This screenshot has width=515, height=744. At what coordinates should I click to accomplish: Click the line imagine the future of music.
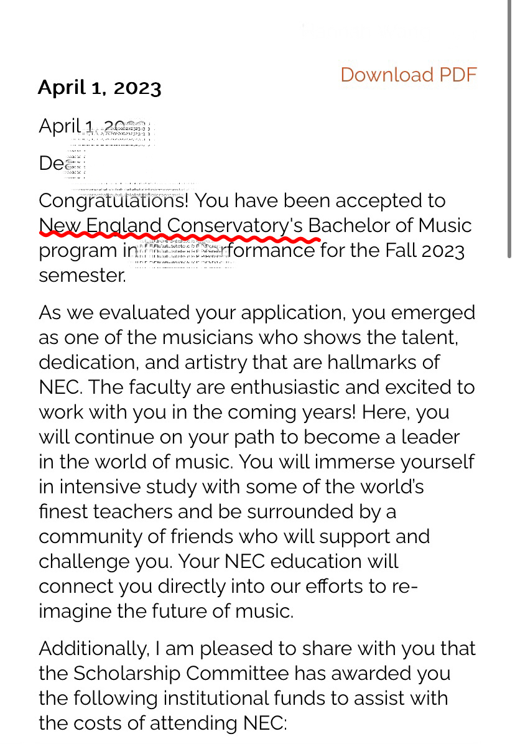[166, 611]
